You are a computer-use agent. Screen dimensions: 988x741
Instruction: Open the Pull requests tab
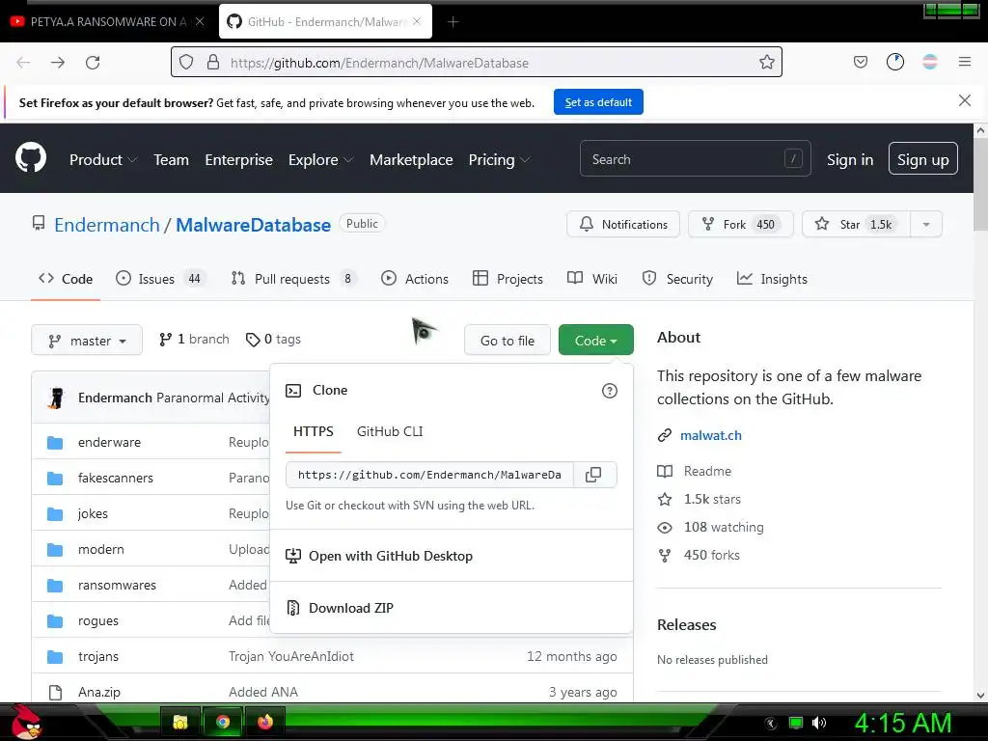[x=293, y=279]
